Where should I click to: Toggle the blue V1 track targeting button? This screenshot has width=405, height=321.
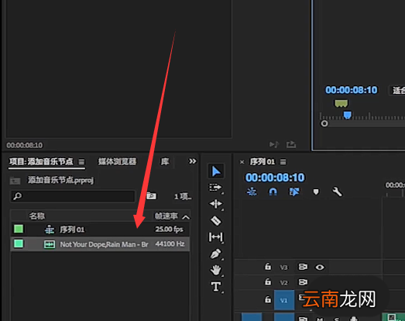point(284,300)
